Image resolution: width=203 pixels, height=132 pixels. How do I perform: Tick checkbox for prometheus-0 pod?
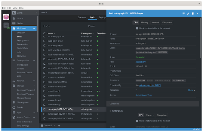[x=44, y=91]
